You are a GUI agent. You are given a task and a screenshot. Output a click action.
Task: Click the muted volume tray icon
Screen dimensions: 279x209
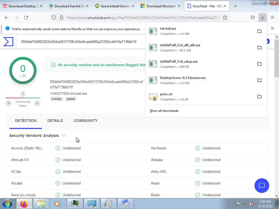(251, 204)
